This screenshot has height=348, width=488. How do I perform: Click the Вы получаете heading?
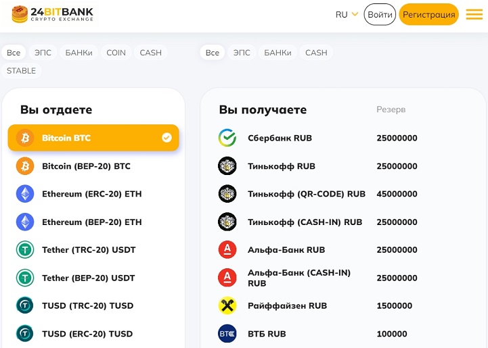pos(263,109)
